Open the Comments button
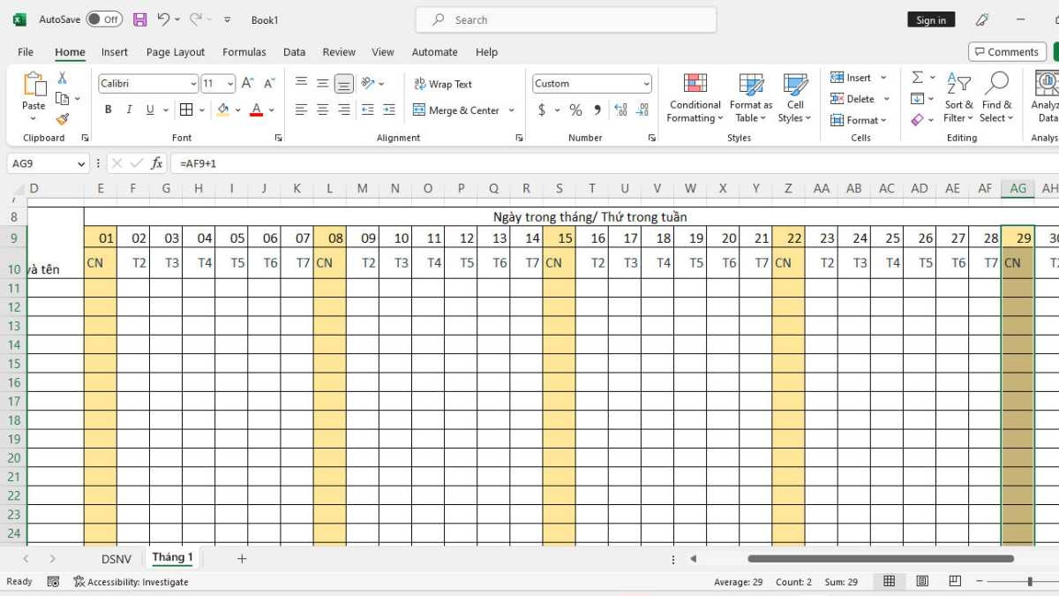The height and width of the screenshot is (596, 1059). pyautogui.click(x=1007, y=52)
